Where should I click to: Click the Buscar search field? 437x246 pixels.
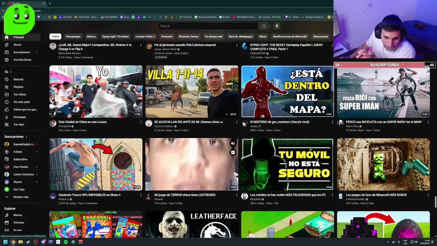[208, 26]
